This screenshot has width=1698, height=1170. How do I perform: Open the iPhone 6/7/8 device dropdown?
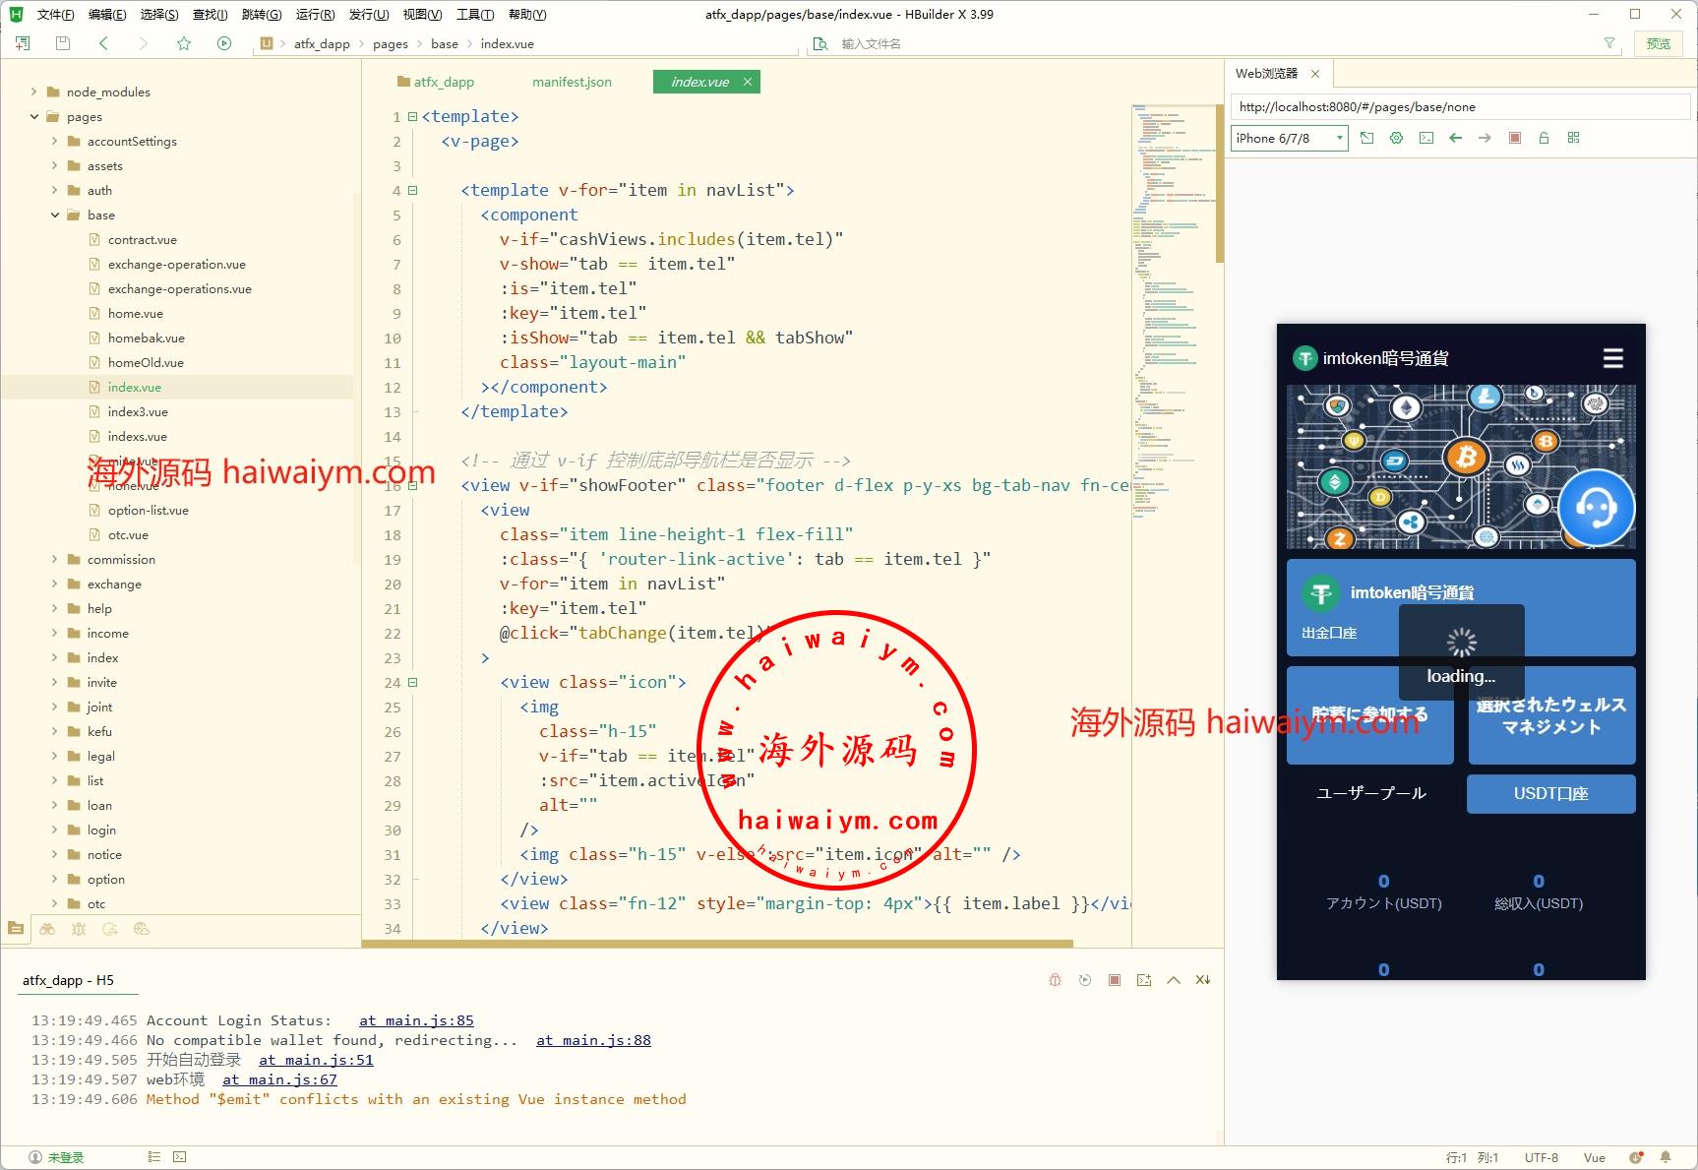coord(1289,139)
